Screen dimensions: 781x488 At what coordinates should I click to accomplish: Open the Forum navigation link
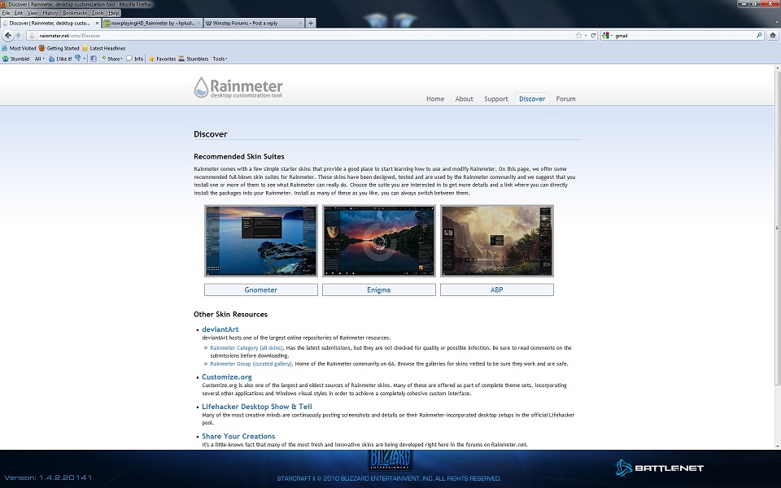coord(565,99)
